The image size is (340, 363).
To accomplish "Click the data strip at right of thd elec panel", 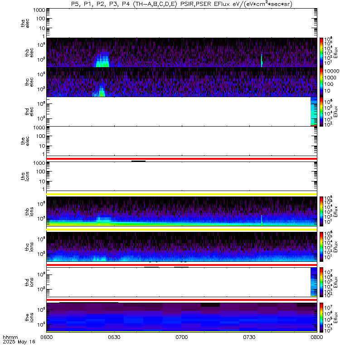I will [x=314, y=112].
